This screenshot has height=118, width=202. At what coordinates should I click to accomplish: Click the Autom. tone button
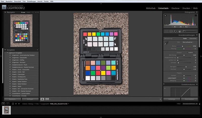coord(191,52)
